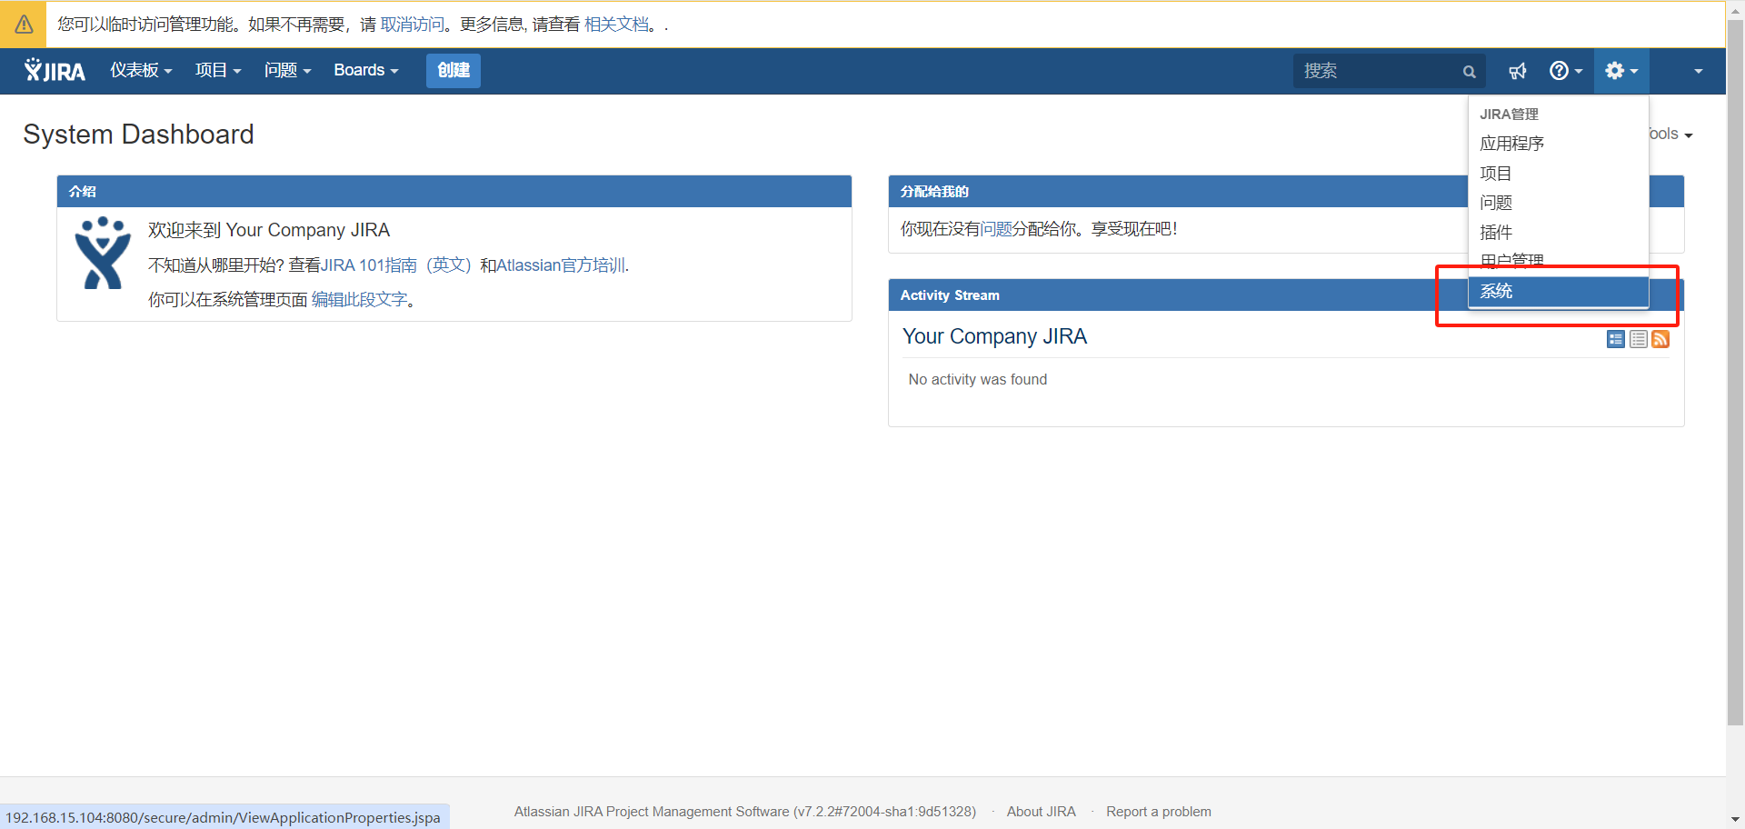1745x829 pixels.
Task: Click the 问题 link in assigned panel
Action: [x=996, y=229]
